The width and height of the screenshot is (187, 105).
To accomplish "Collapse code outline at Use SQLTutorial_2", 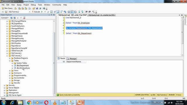I will (x=65, y=18).
